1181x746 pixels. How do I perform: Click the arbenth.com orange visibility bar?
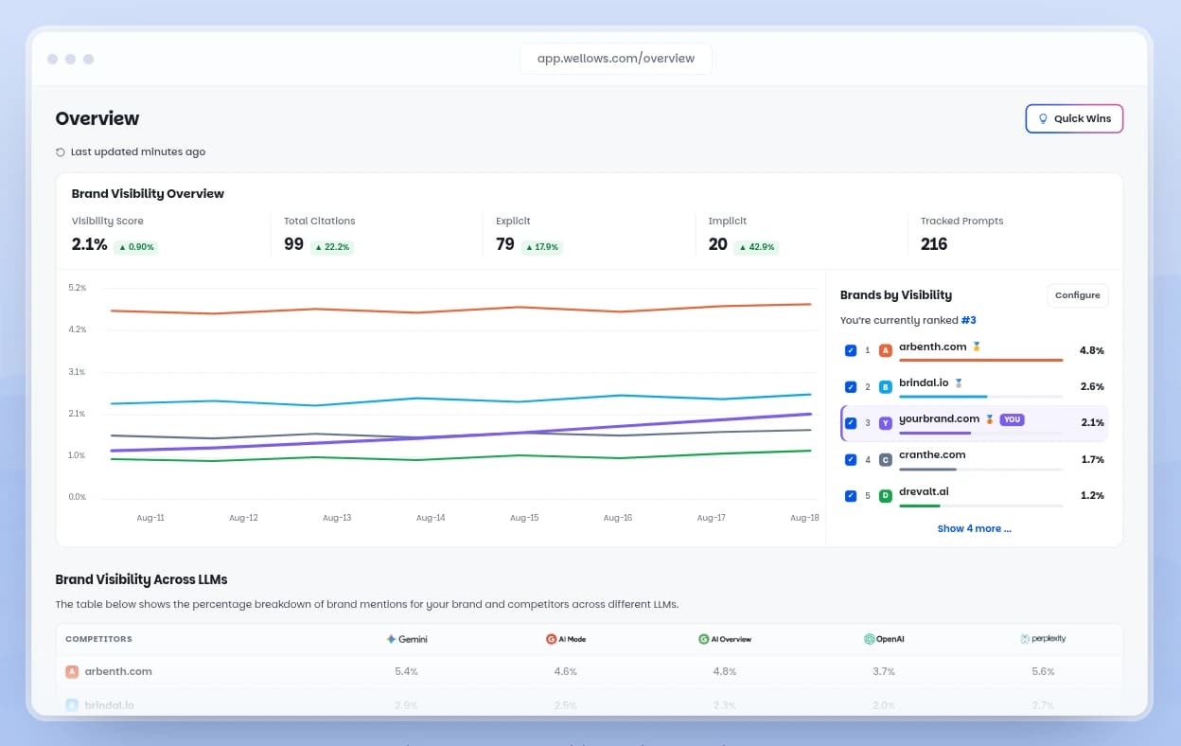[981, 360]
